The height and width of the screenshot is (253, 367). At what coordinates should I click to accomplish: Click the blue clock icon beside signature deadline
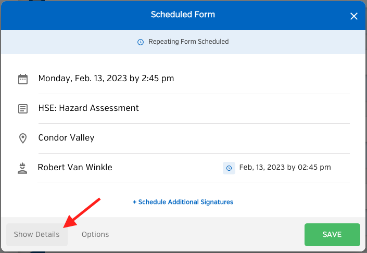(229, 168)
